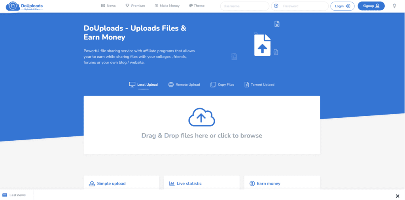Focus the Username input field

pos(244,6)
